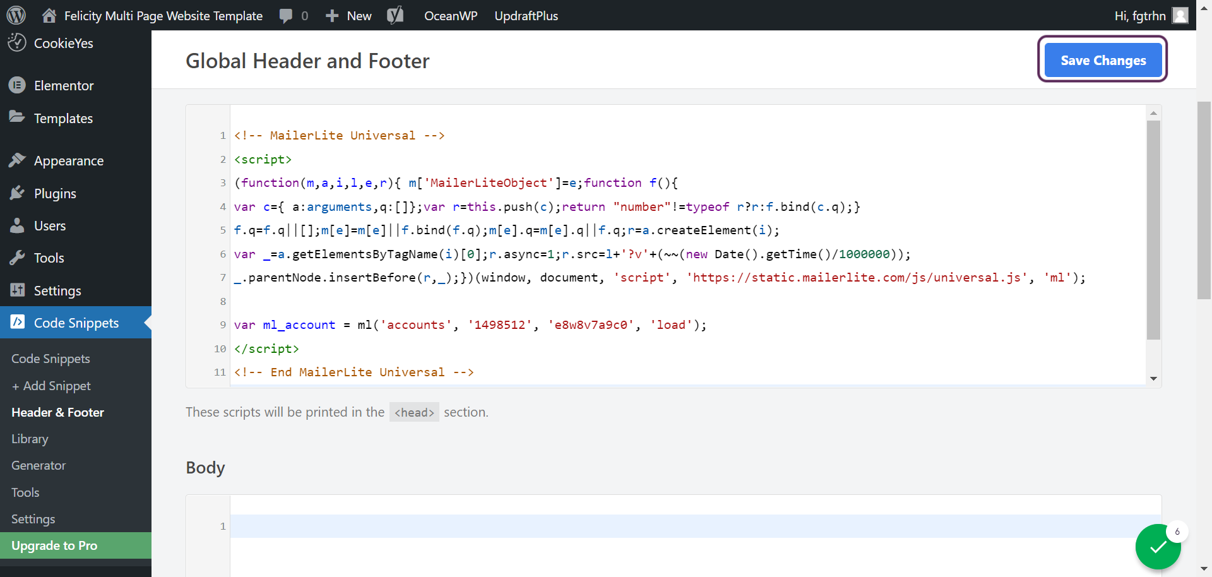Click the header code editor scroll up arrow

click(x=1153, y=113)
